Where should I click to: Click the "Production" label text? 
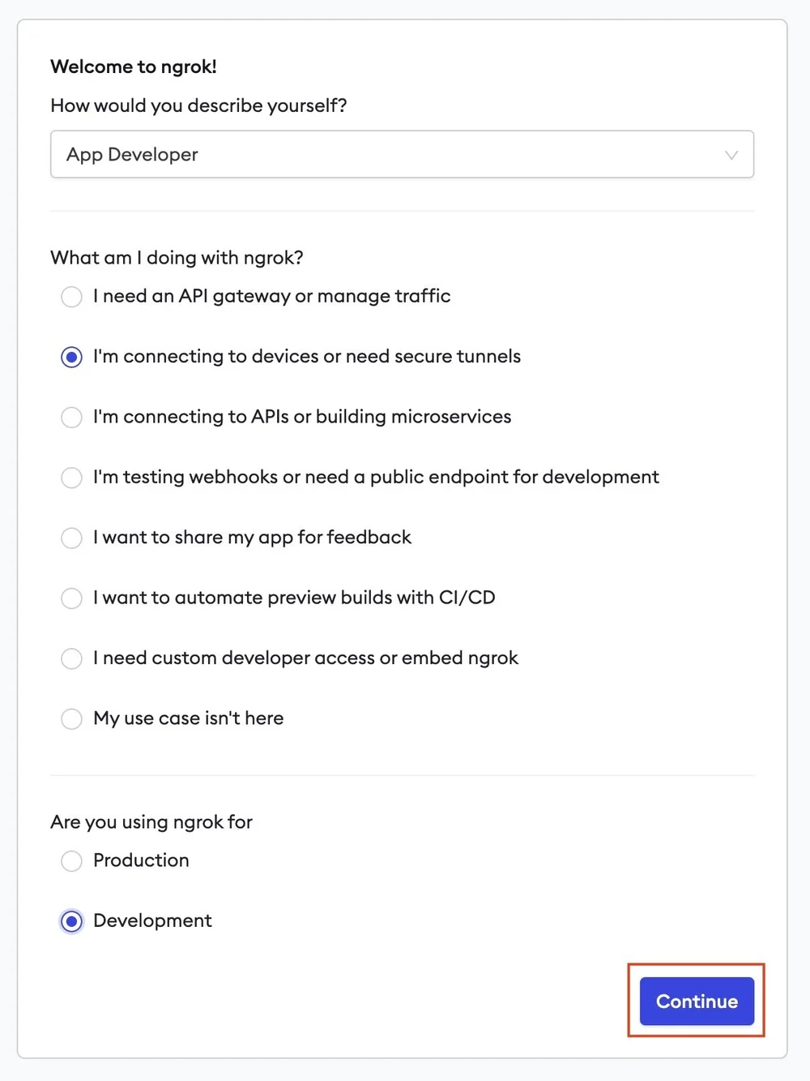(141, 860)
